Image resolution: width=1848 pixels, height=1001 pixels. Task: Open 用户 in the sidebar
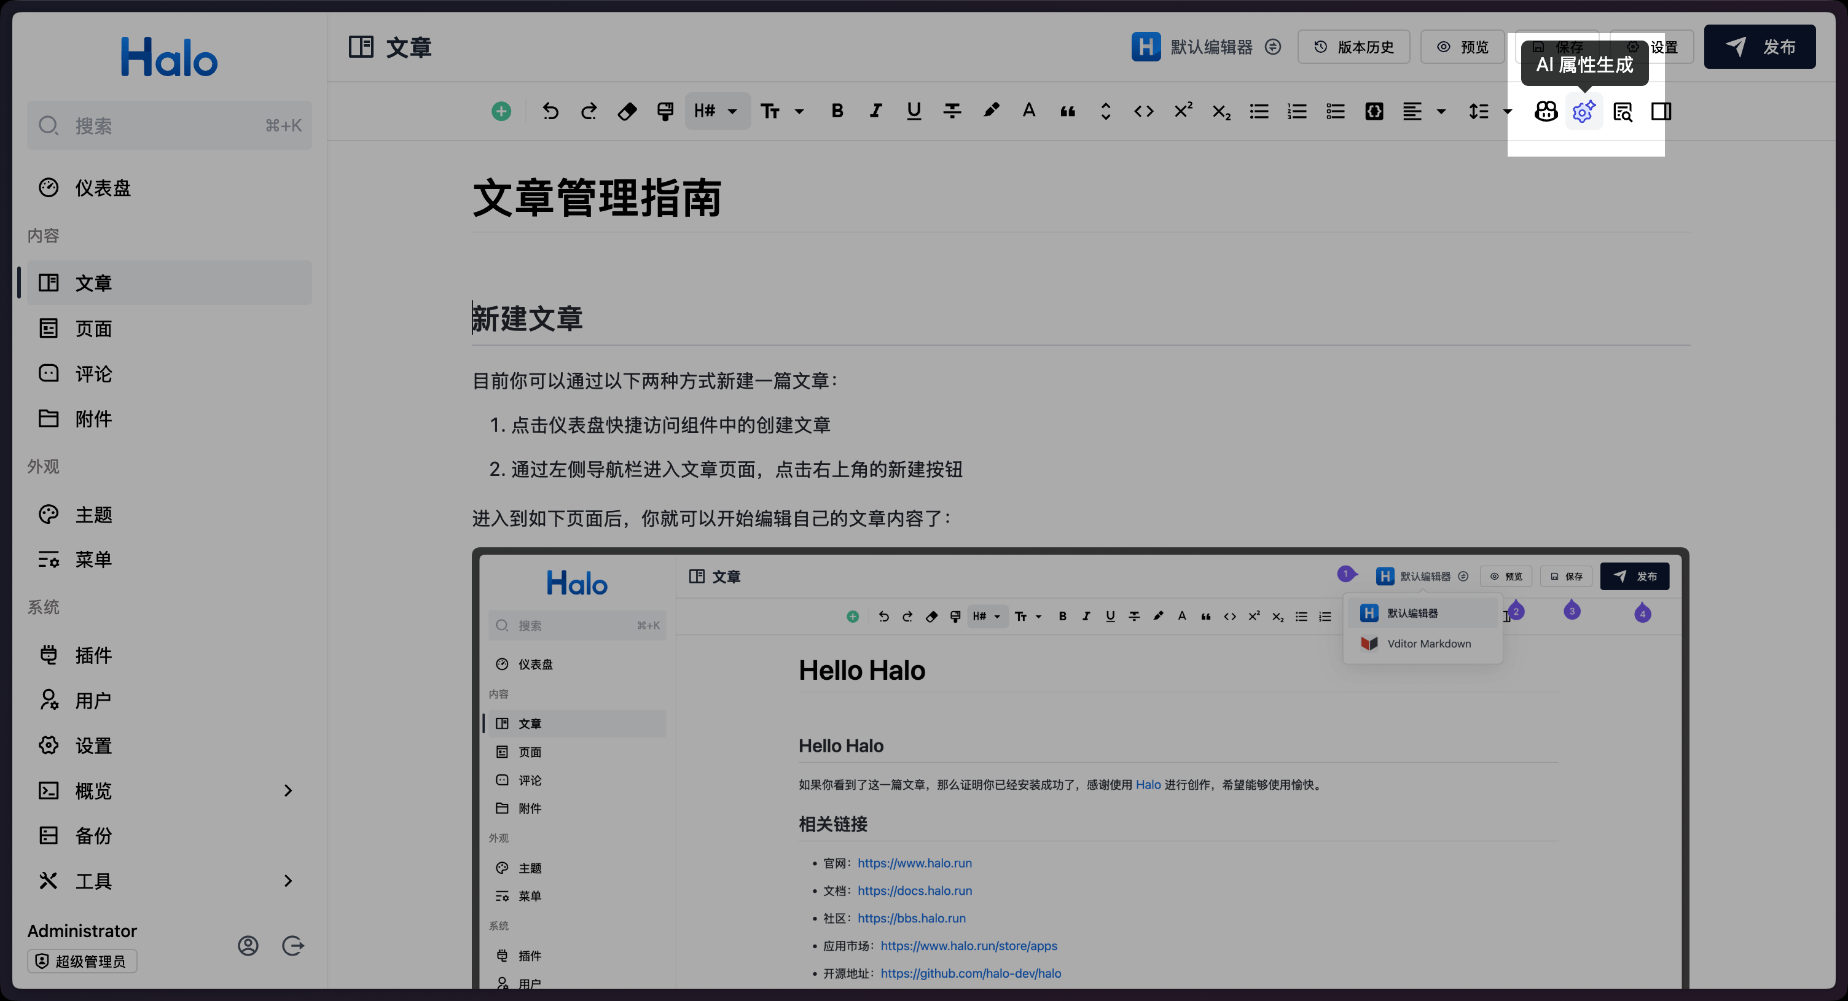click(170, 700)
